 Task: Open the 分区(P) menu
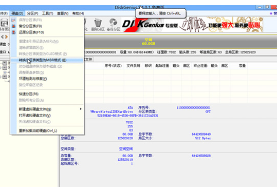32,13
